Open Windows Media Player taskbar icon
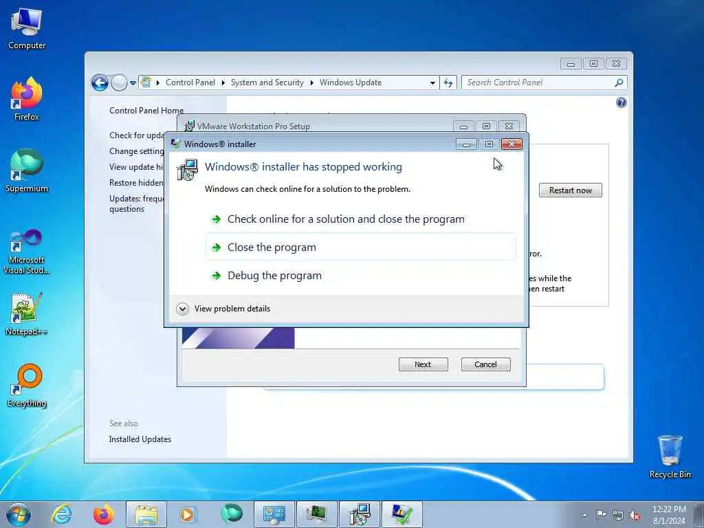The height and width of the screenshot is (528, 704). (188, 514)
